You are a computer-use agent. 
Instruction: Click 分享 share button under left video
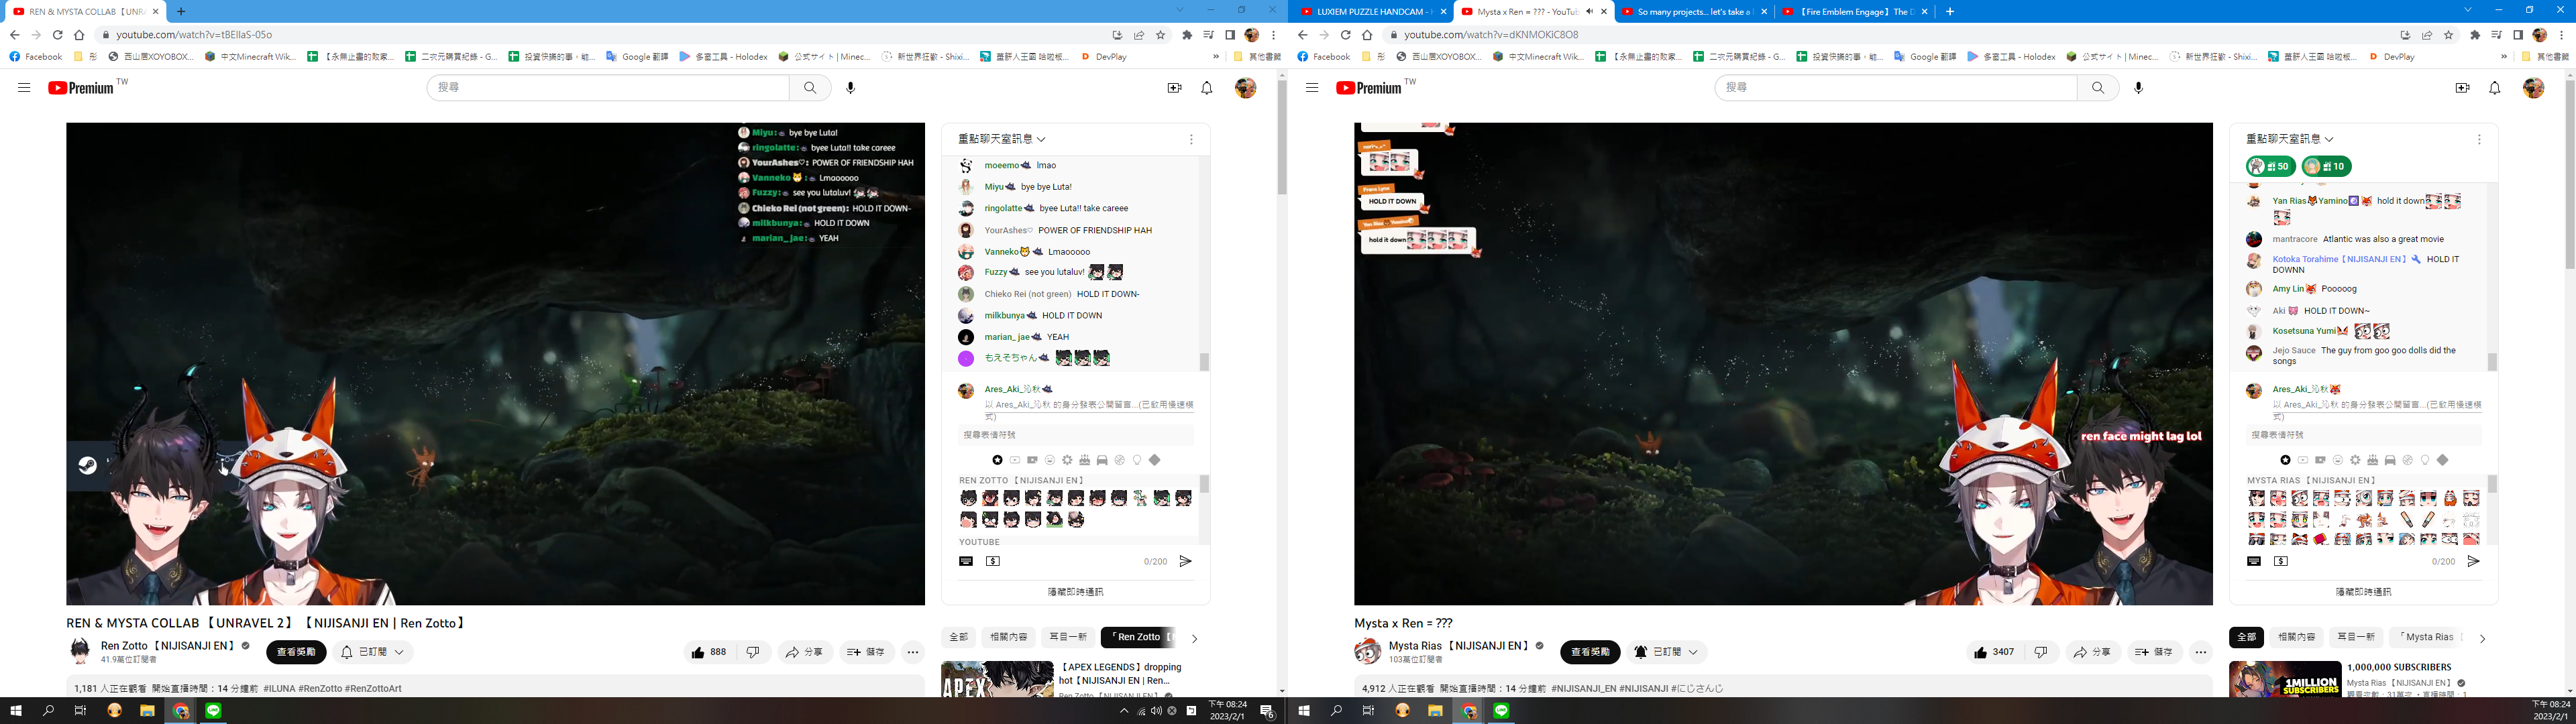click(x=805, y=652)
